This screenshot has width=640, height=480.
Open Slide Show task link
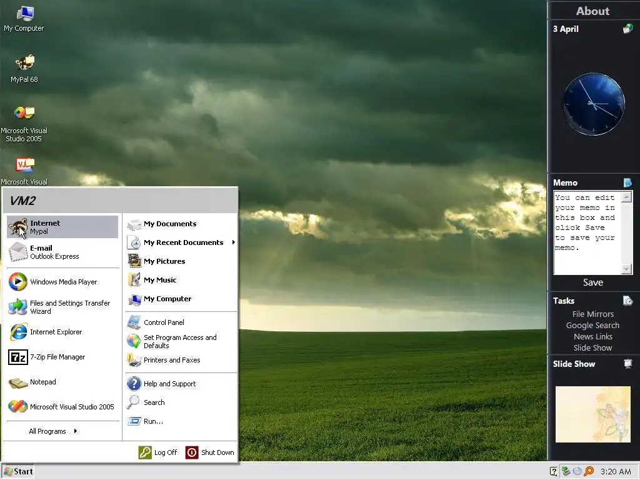click(x=592, y=347)
